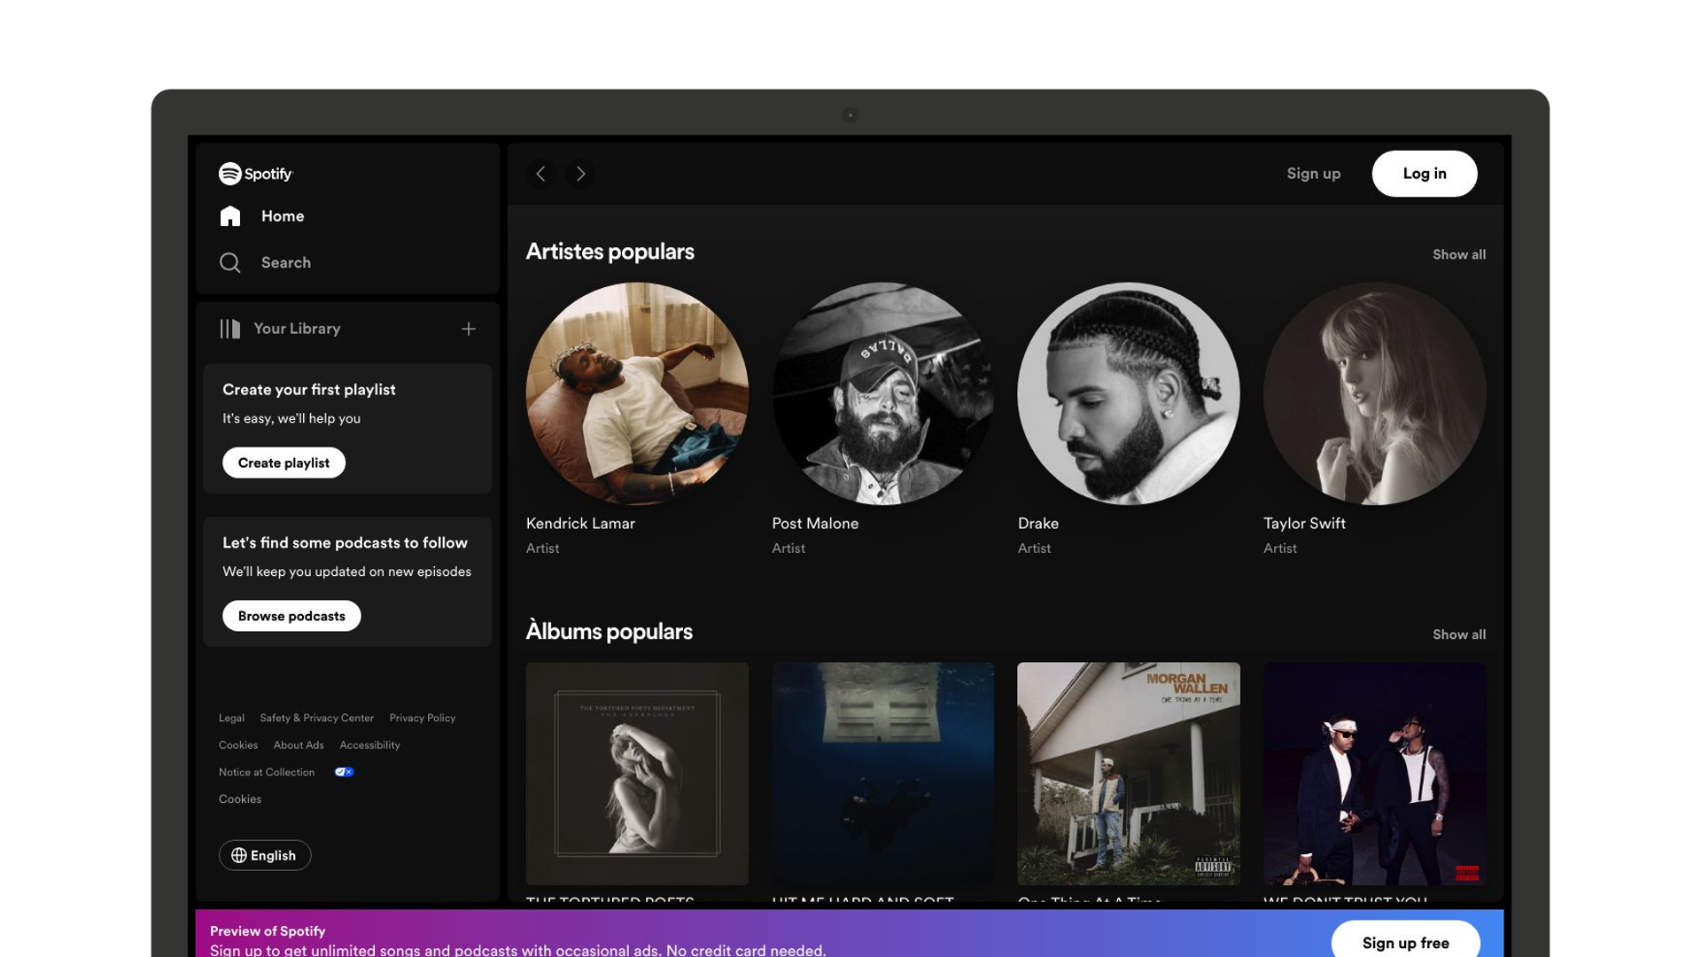Click the plus icon to create playlist or folder
1701x957 pixels.
pos(469,329)
